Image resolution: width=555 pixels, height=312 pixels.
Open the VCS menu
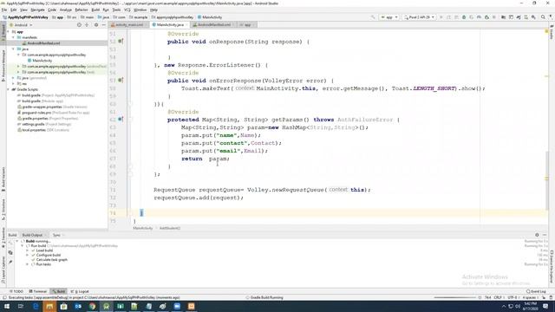pos(127,10)
